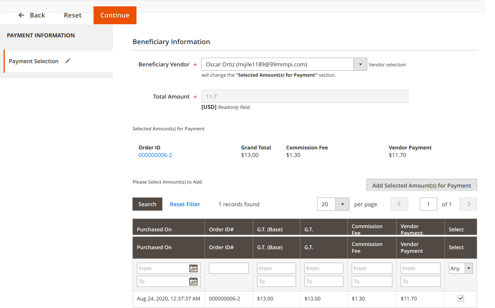Toggle the checkbox for order 000000006-2
Image resolution: width=495 pixels, height=308 pixels.
[461, 298]
